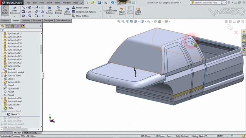
Task: Select the Polygon sketch tool
Action: point(30,16)
